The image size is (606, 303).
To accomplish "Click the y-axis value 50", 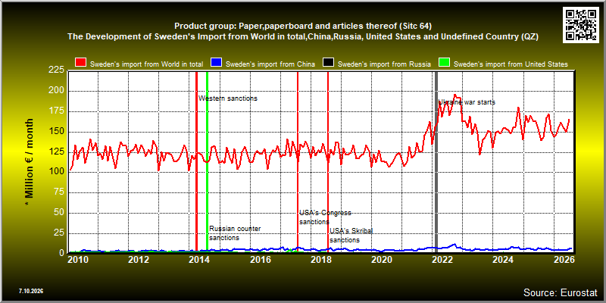I will (x=60, y=213).
